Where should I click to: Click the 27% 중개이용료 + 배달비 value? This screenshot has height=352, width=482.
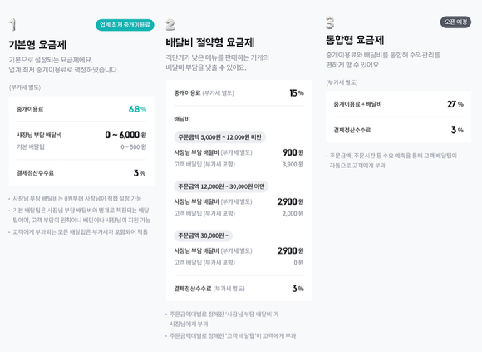[x=455, y=104]
